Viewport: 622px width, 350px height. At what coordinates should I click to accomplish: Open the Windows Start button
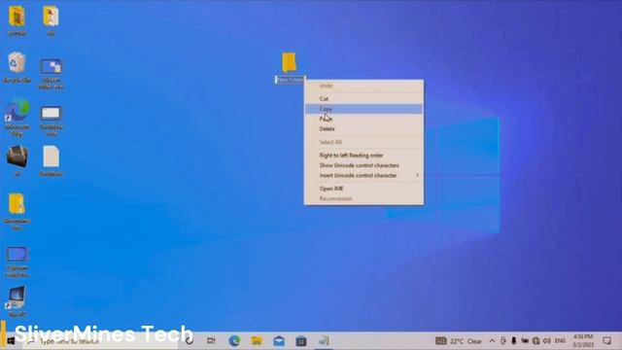tap(11, 340)
